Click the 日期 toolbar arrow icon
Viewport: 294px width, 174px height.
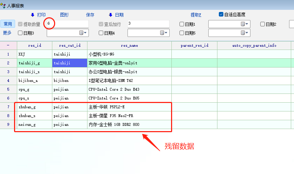111,15
